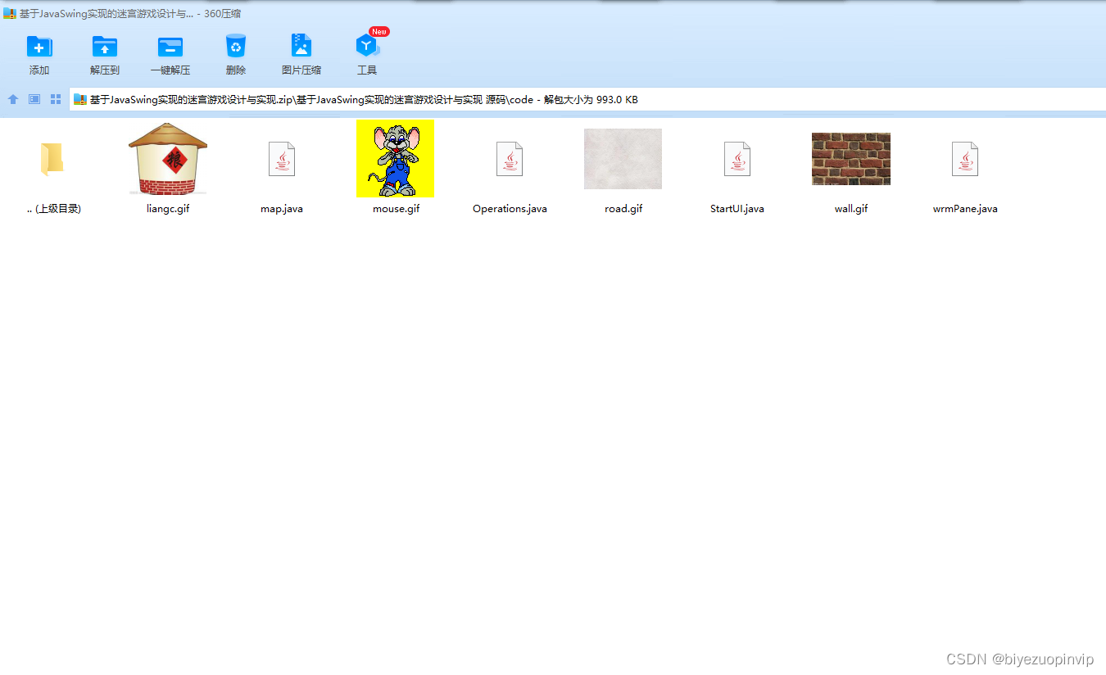Screen dimensions: 1106x675
Task: Go up one level using the up arrow
Action: (x=13, y=99)
